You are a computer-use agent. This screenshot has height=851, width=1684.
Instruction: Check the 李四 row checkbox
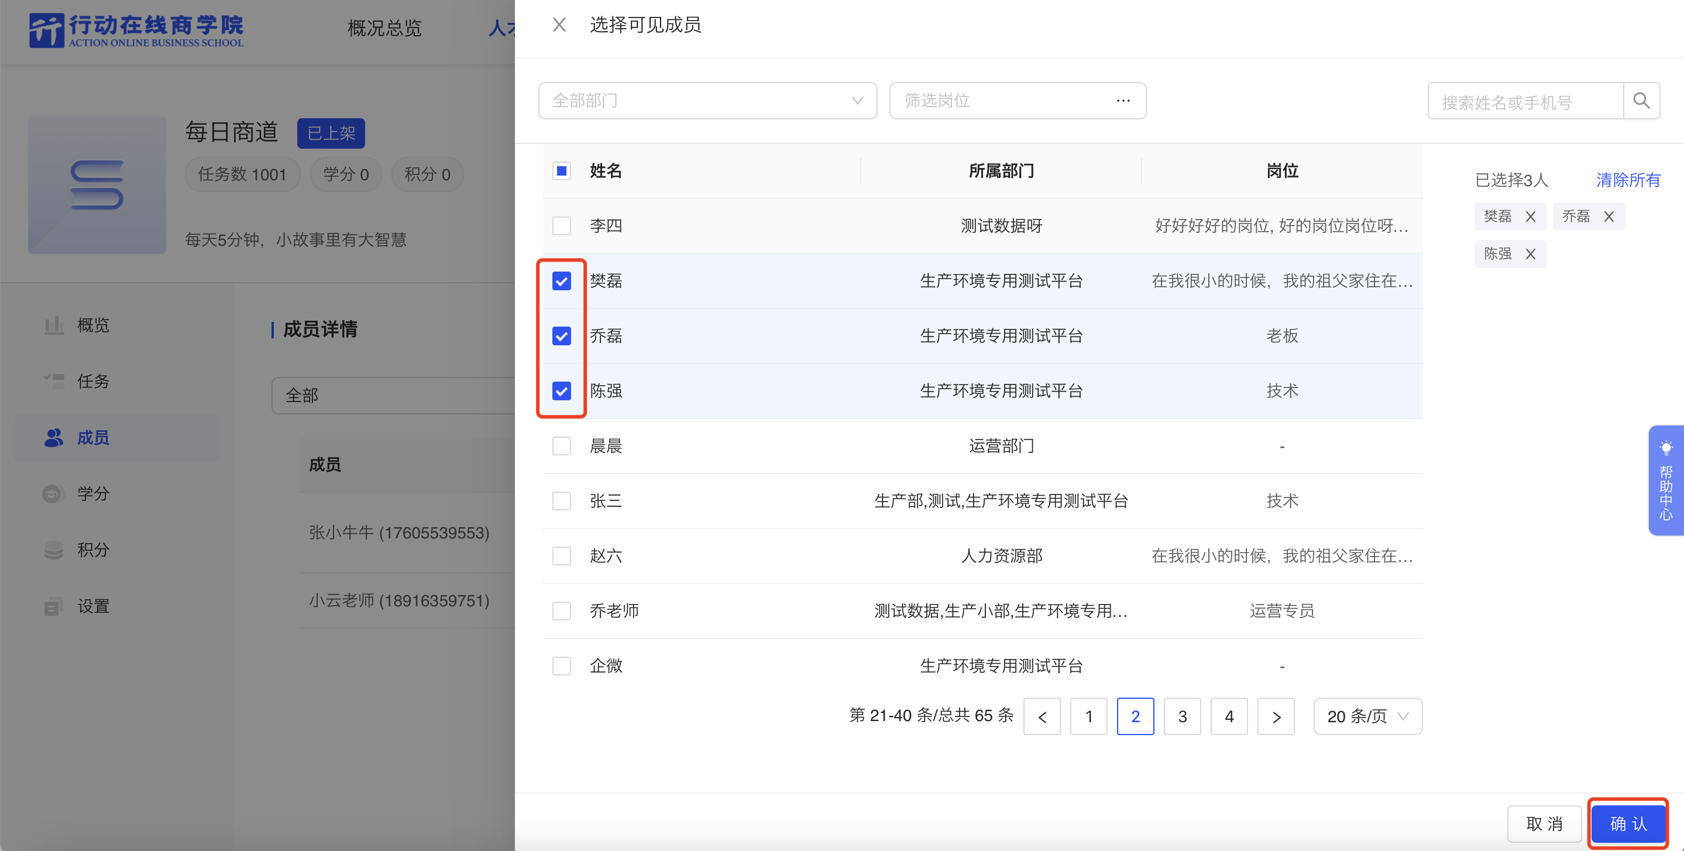click(x=562, y=226)
